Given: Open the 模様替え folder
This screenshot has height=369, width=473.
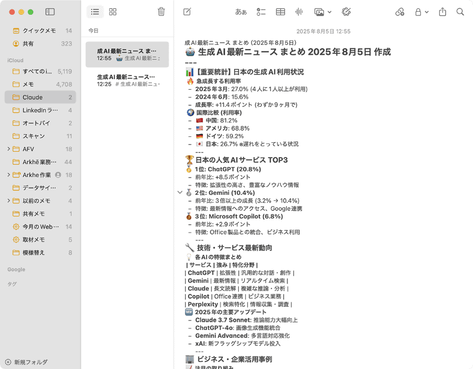Looking at the screenshot, I should 40,253.
